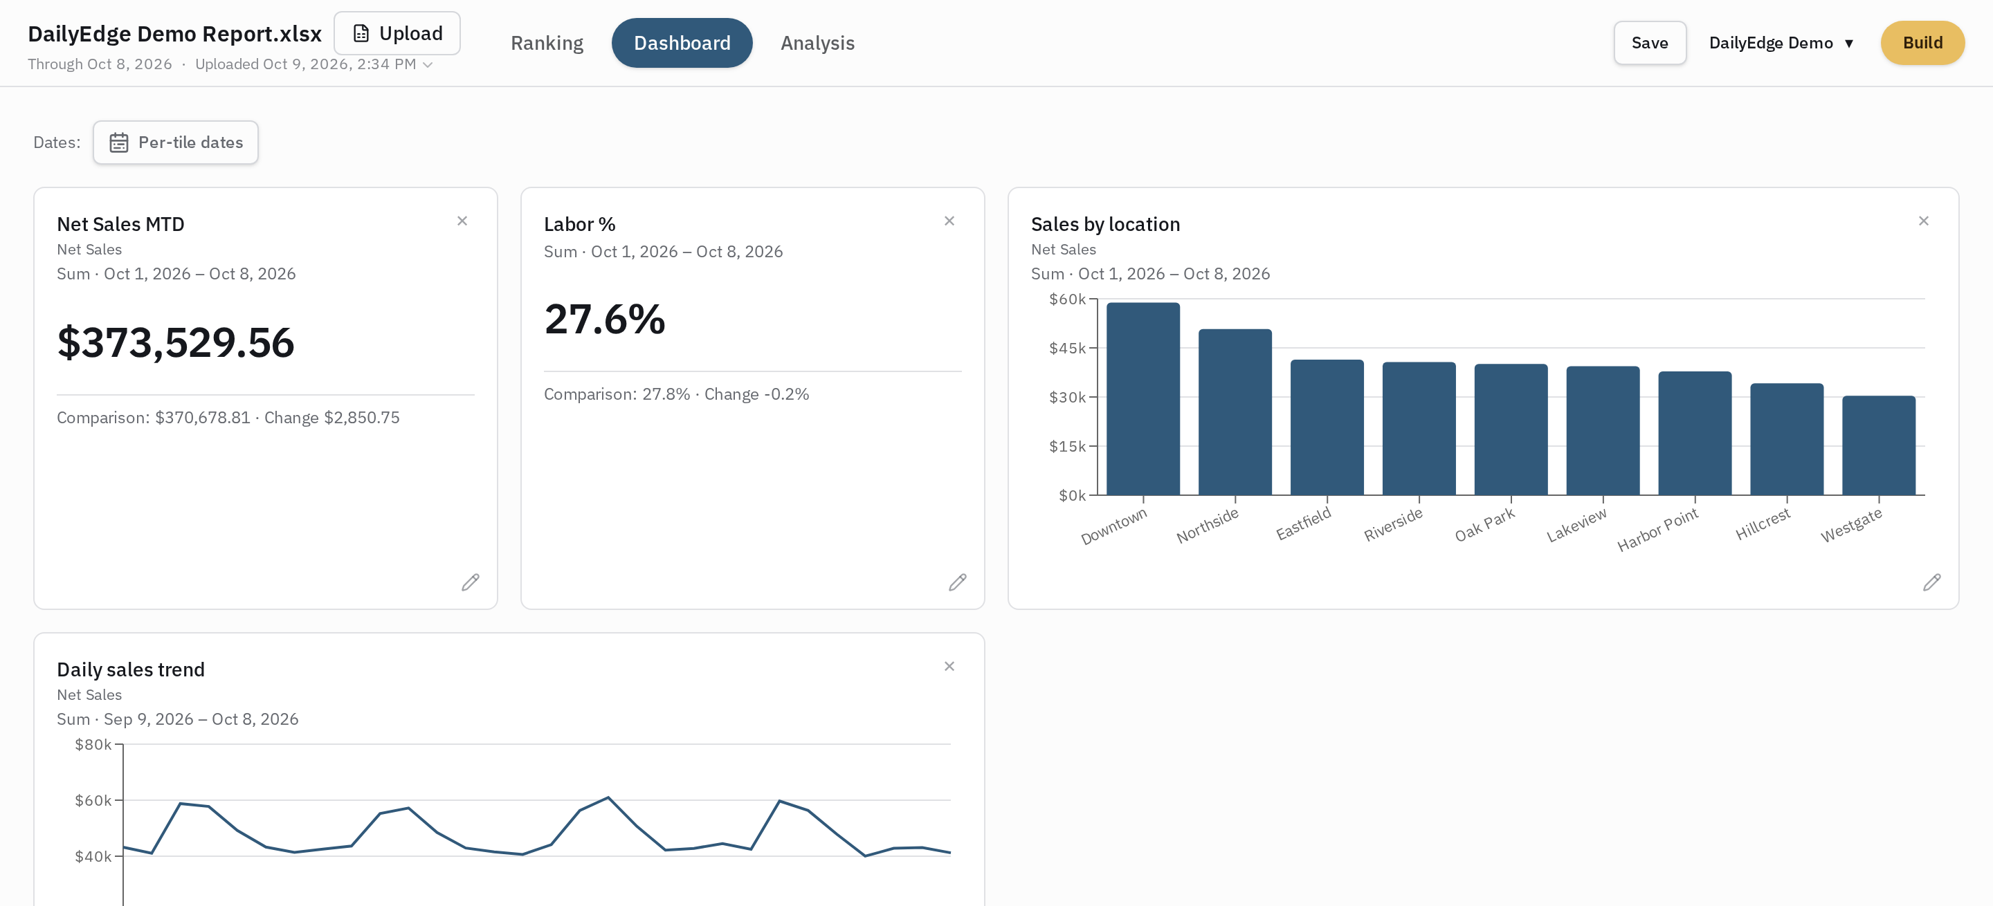Remove the Labor % tile

pos(949,221)
